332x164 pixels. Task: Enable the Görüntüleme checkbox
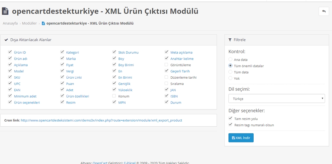166,64
